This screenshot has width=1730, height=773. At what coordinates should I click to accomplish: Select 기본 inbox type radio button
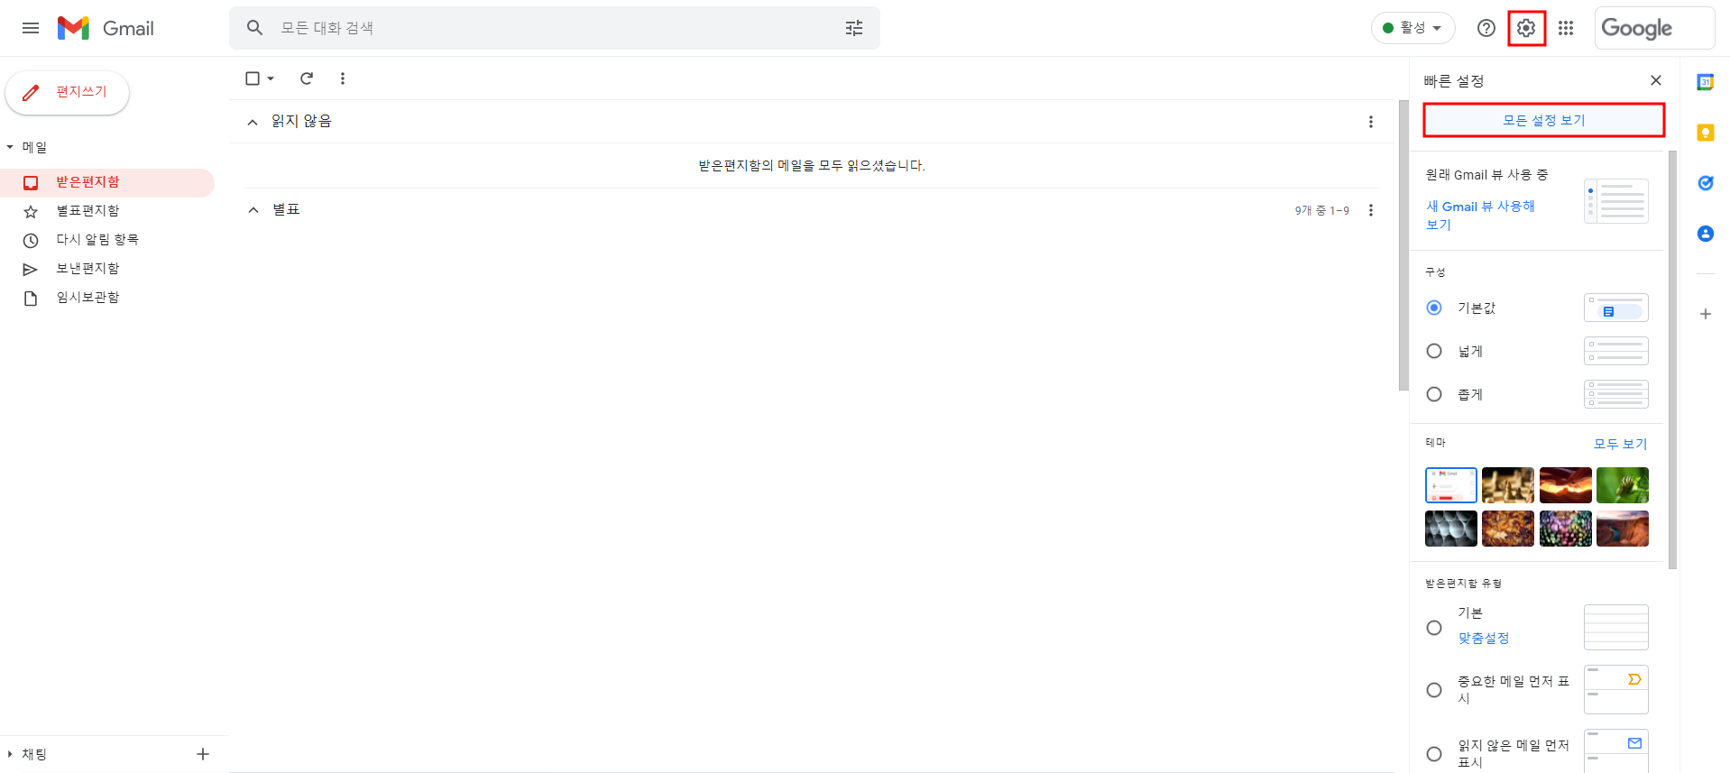[1434, 628]
